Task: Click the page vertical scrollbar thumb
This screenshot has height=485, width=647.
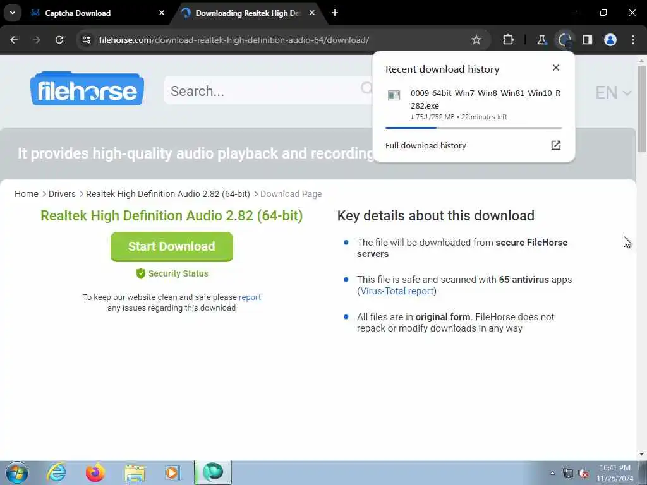Action: click(641, 109)
